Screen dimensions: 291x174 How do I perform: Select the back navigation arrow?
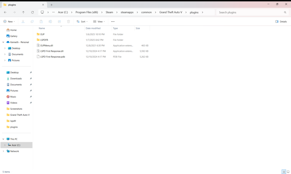pos(5,12)
